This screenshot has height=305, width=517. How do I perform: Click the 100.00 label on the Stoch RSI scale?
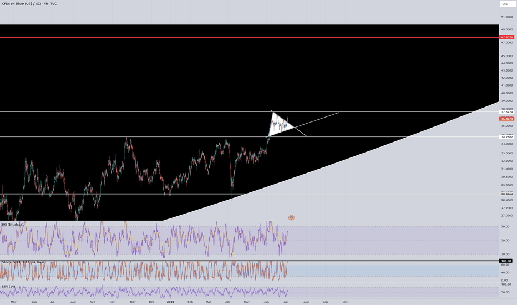click(506, 261)
